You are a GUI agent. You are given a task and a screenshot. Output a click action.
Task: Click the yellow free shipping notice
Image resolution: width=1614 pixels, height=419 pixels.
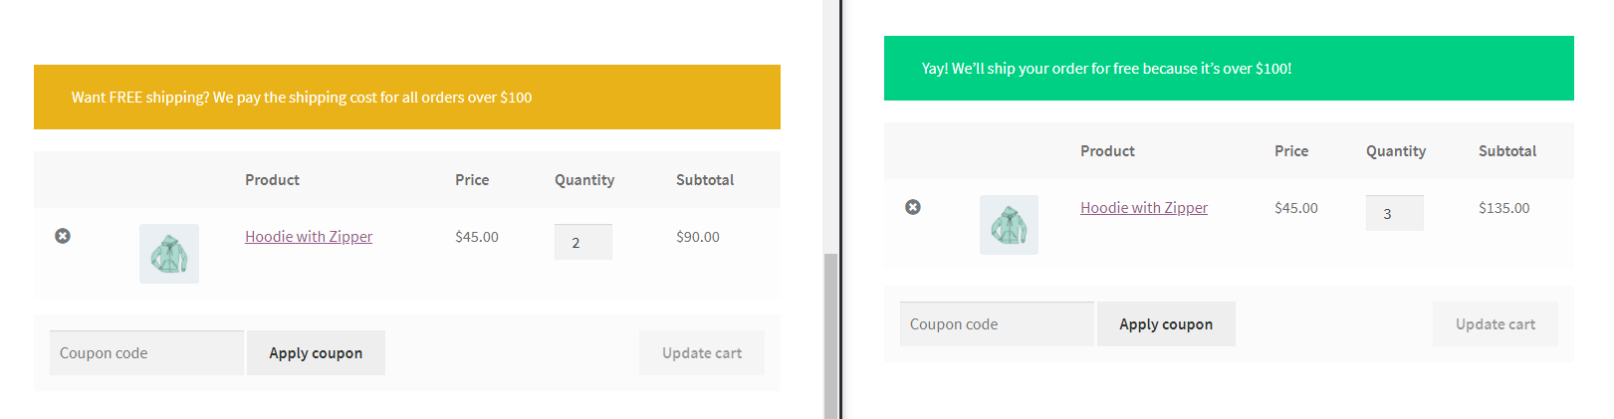407,98
